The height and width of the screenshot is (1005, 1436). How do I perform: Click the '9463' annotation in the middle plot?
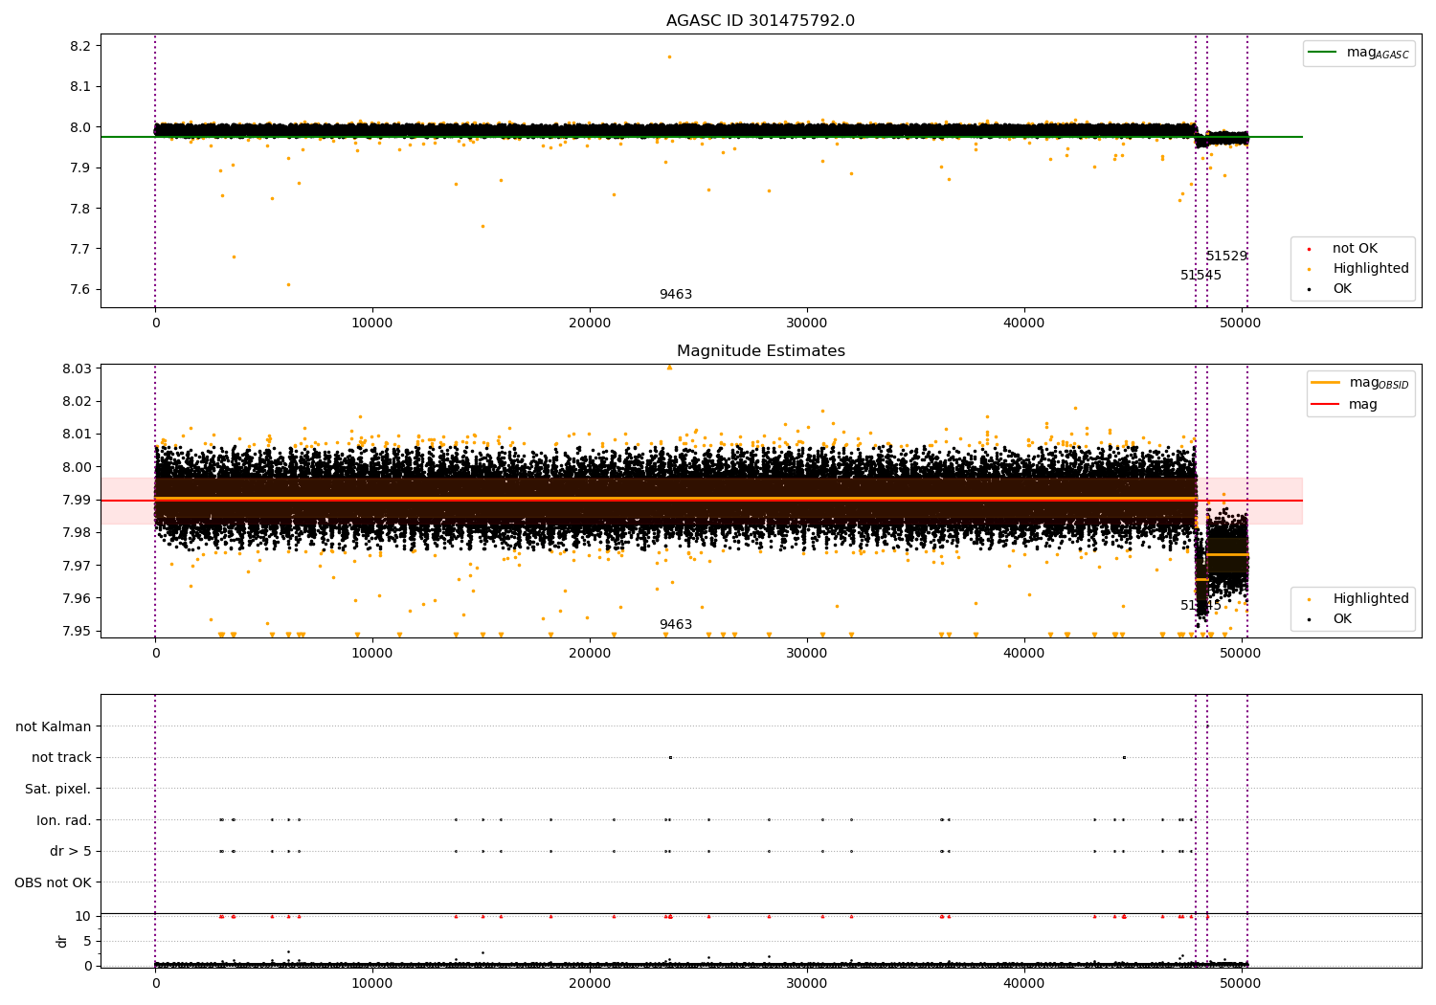click(x=675, y=625)
